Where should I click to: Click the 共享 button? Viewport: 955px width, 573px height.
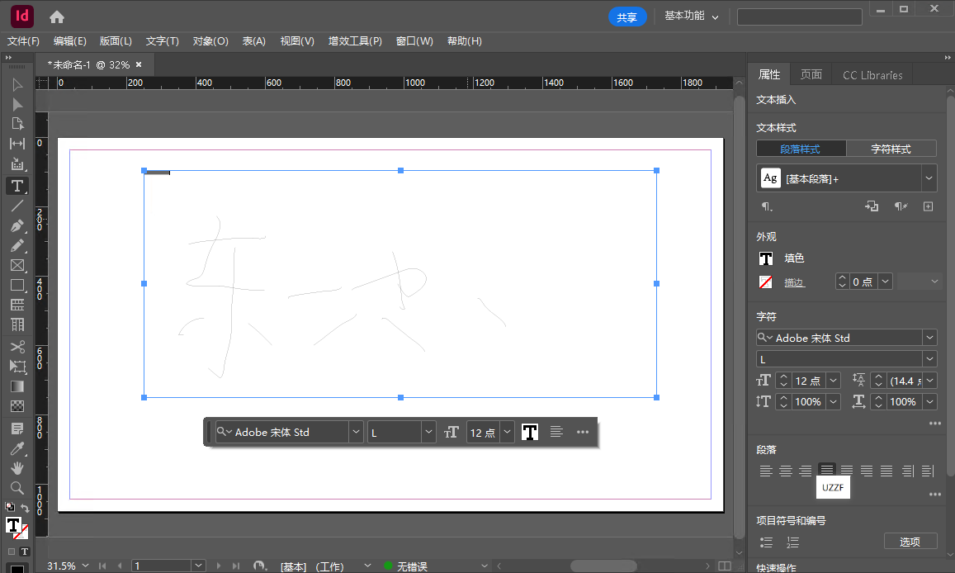[x=627, y=17]
